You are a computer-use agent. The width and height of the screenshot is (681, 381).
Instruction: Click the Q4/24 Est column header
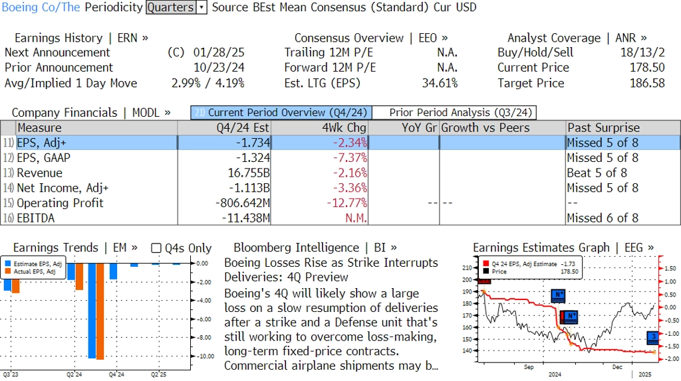click(x=224, y=128)
